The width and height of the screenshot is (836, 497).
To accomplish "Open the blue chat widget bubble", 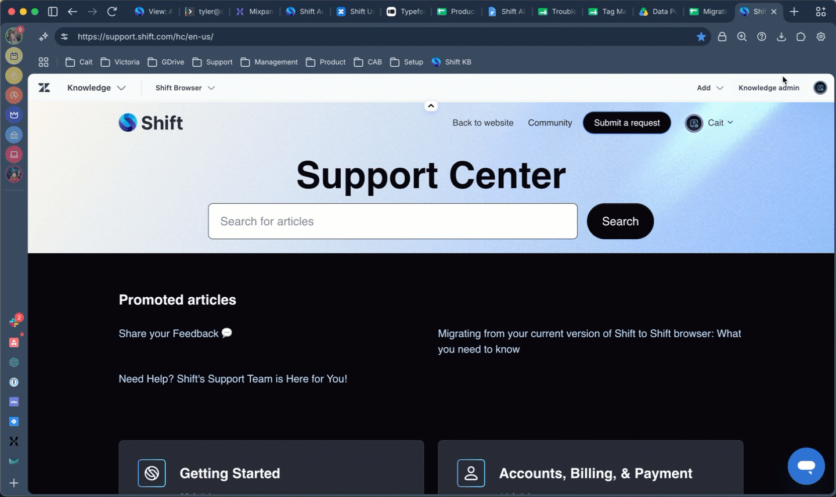I will 806,466.
